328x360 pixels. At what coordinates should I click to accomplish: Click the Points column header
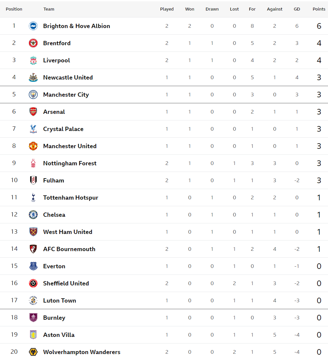click(319, 9)
